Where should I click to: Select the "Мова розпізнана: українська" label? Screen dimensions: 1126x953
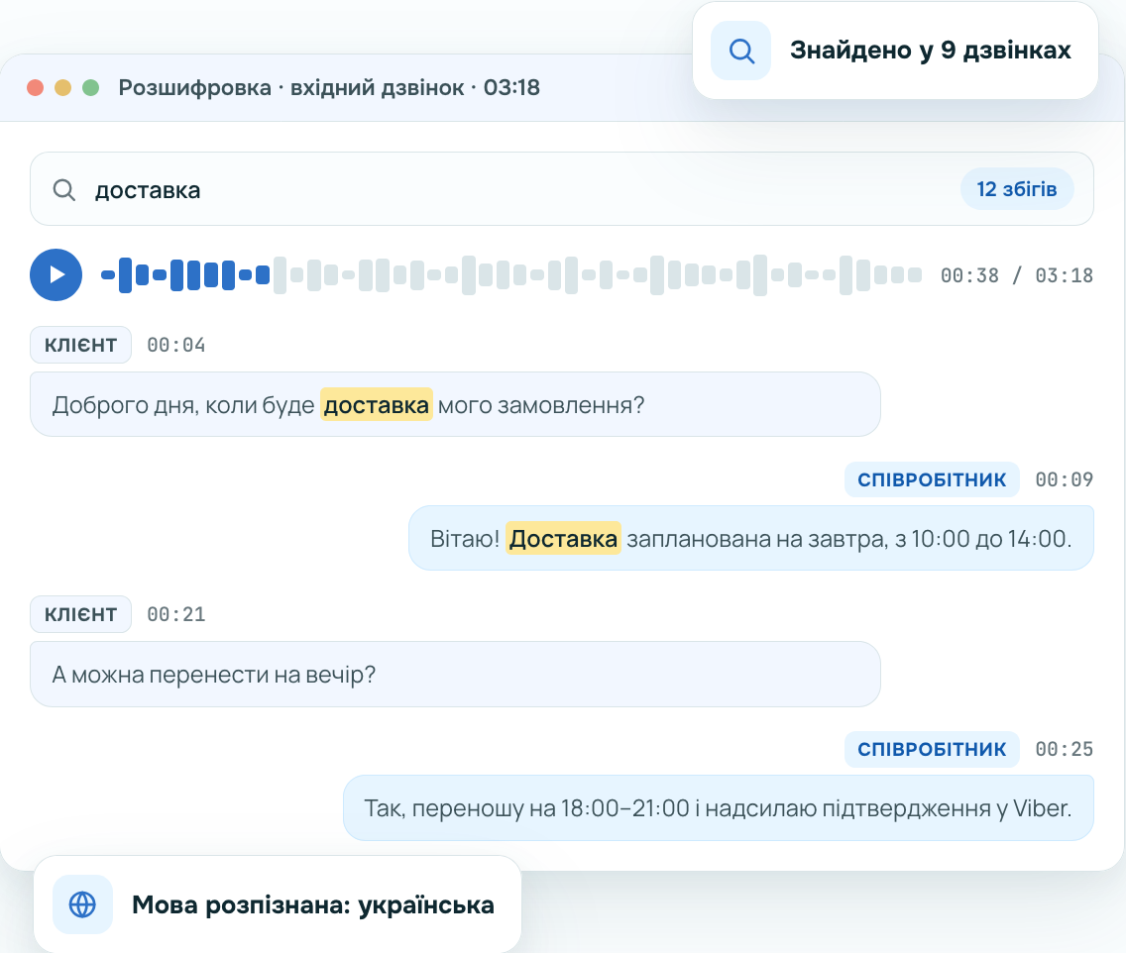[313, 904]
